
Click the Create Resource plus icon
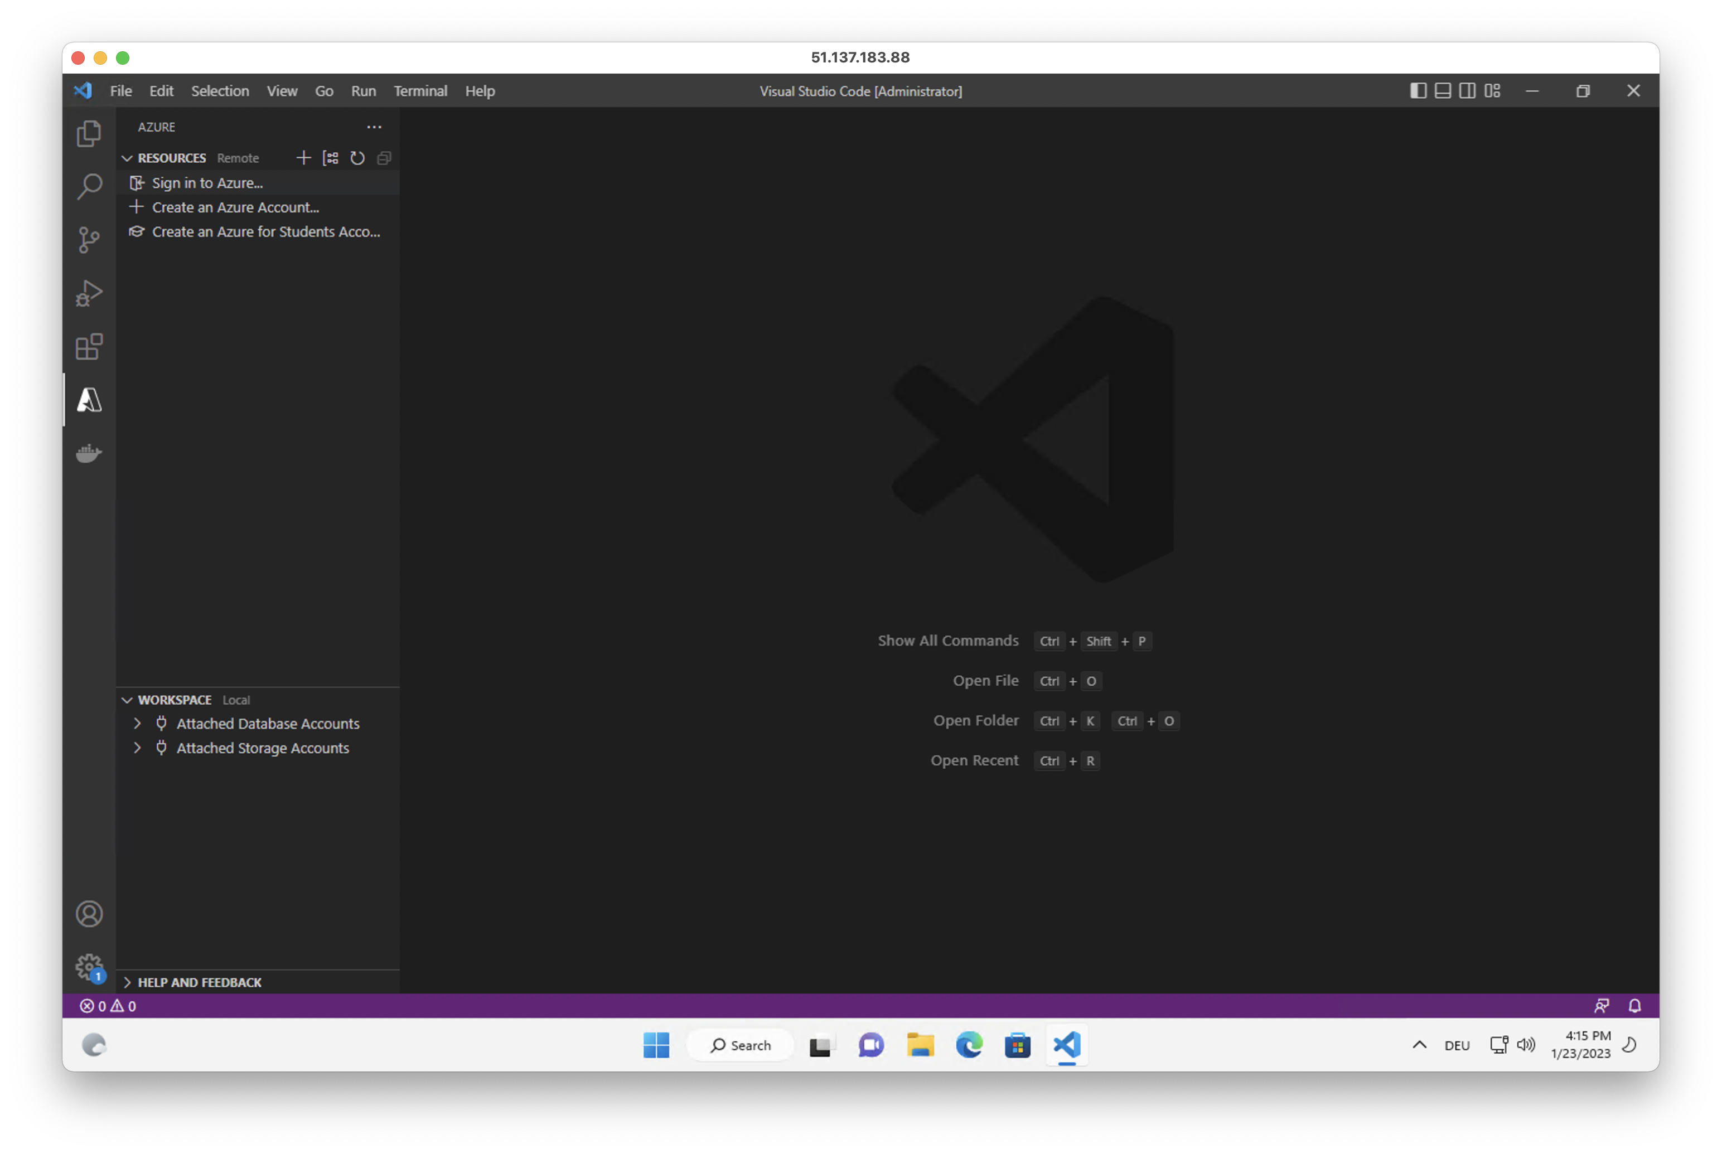303,158
